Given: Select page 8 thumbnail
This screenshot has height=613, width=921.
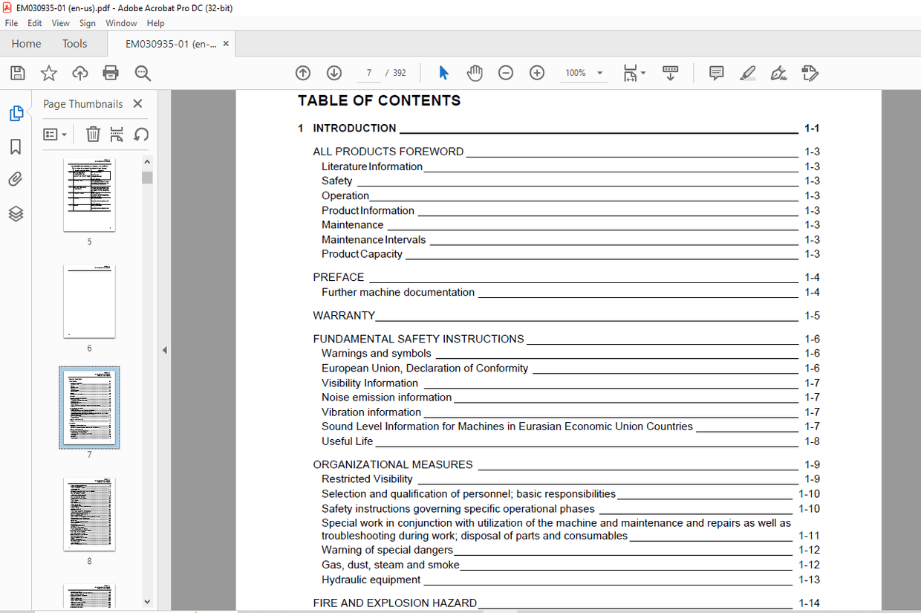Looking at the screenshot, I should click(x=89, y=514).
